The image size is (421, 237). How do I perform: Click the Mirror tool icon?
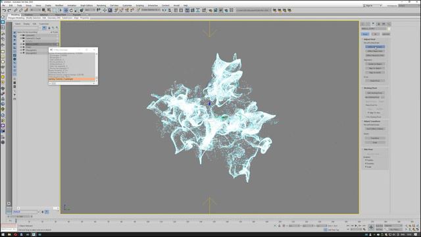[x=164, y=11]
